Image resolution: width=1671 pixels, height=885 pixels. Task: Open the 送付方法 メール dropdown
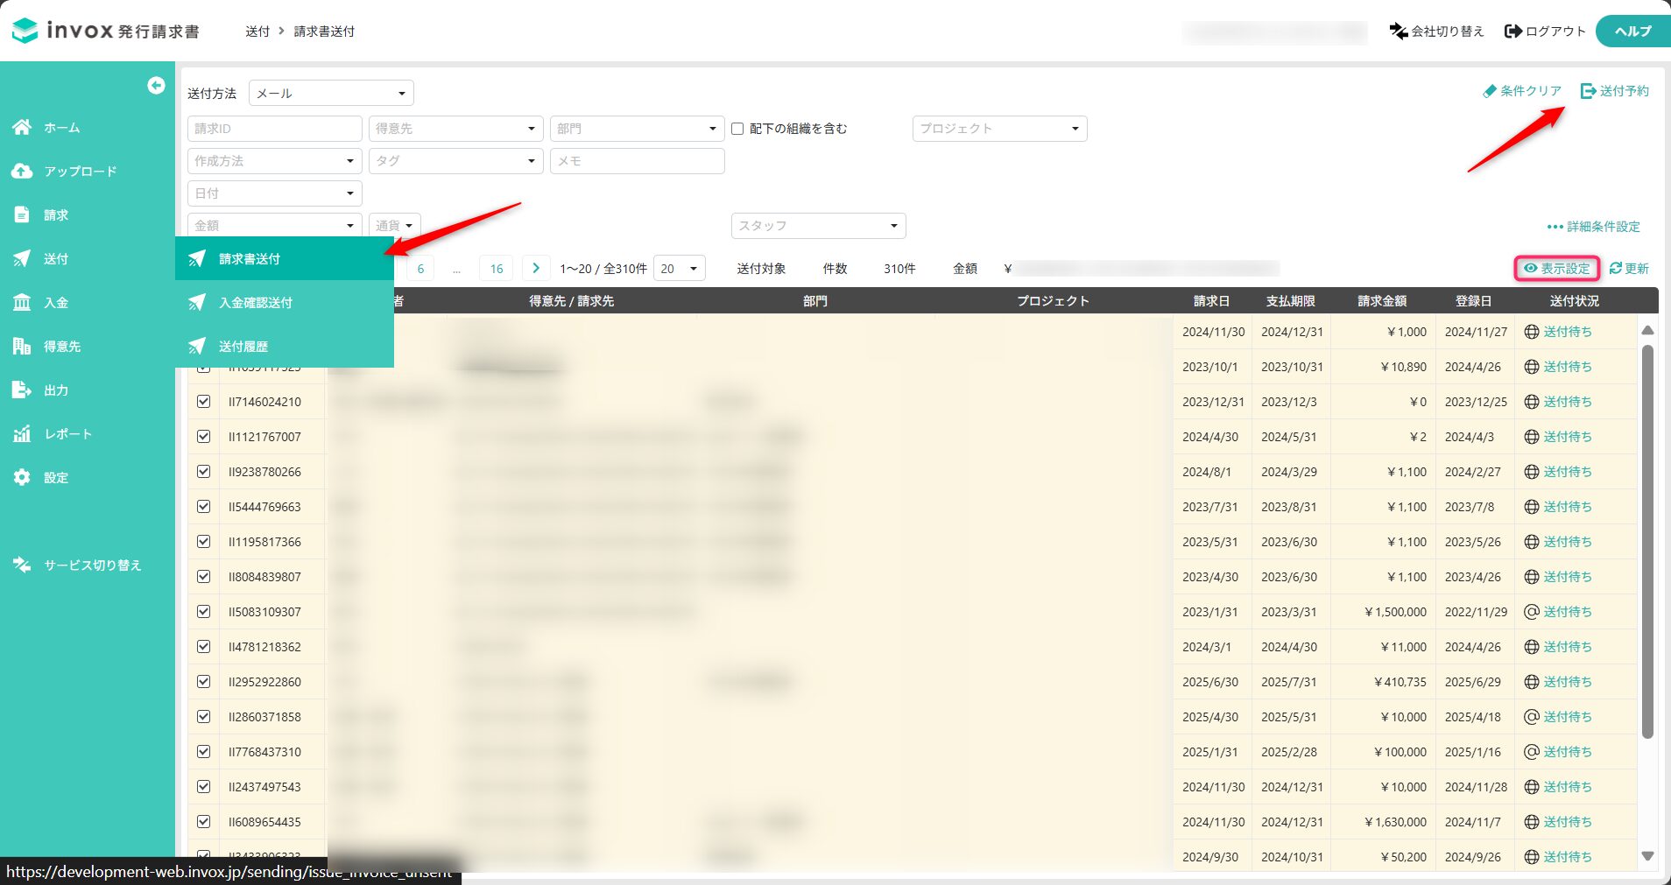(331, 93)
